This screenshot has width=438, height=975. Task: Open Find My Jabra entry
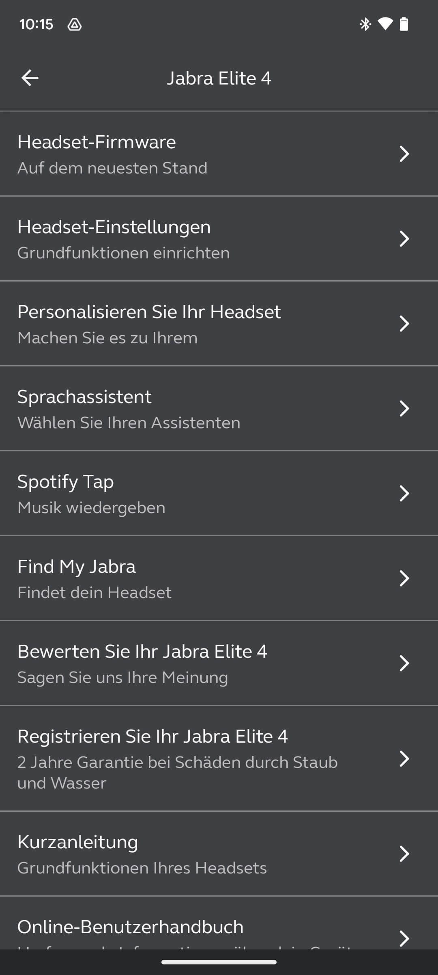click(162, 578)
